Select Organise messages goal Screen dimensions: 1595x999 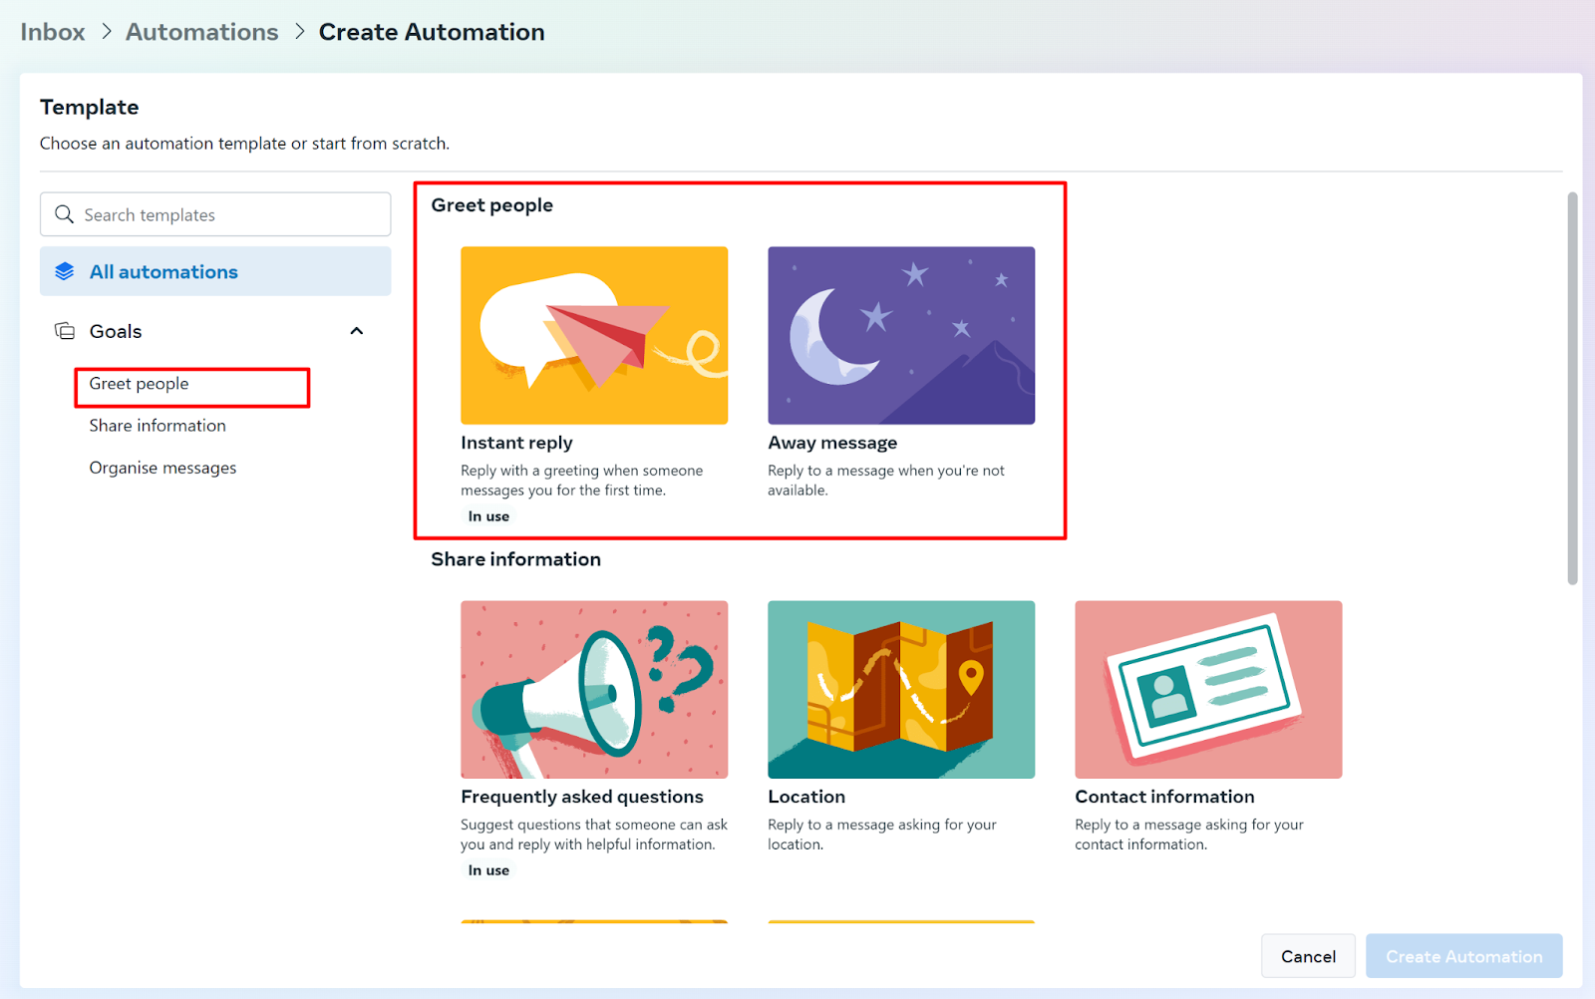162,468
